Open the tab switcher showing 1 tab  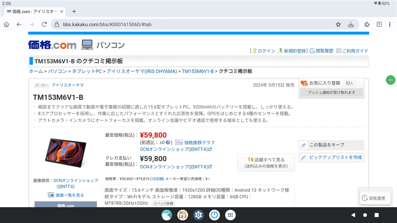379,24
